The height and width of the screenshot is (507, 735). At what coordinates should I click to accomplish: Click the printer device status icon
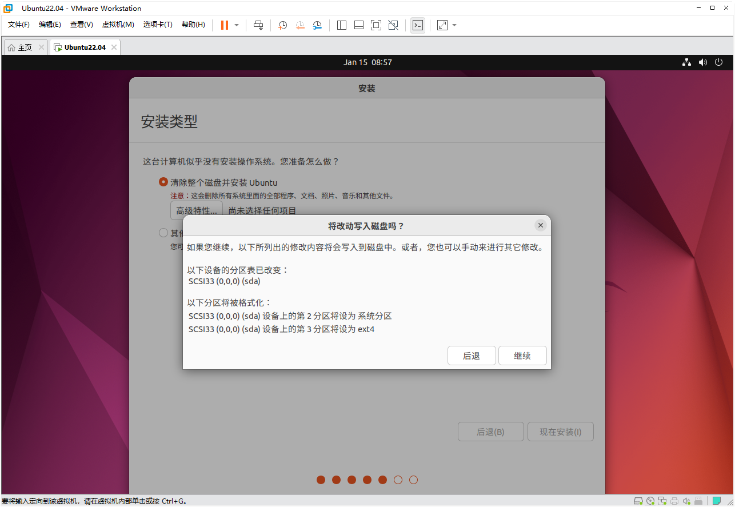coord(674,501)
